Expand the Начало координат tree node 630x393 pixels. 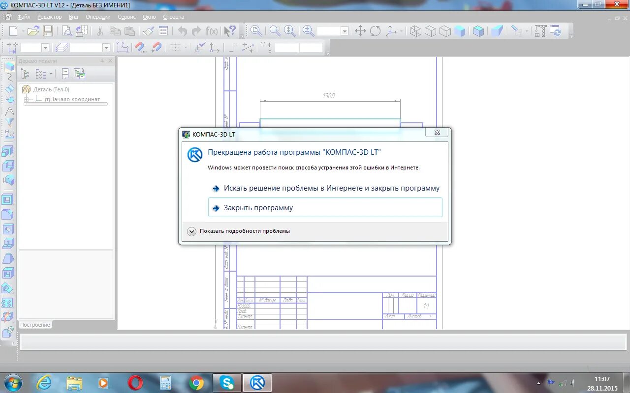click(27, 99)
